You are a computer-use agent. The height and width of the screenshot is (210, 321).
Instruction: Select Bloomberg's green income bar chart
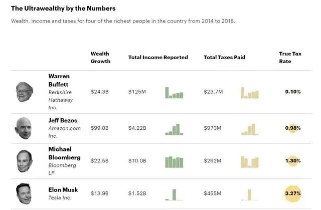(x=174, y=162)
